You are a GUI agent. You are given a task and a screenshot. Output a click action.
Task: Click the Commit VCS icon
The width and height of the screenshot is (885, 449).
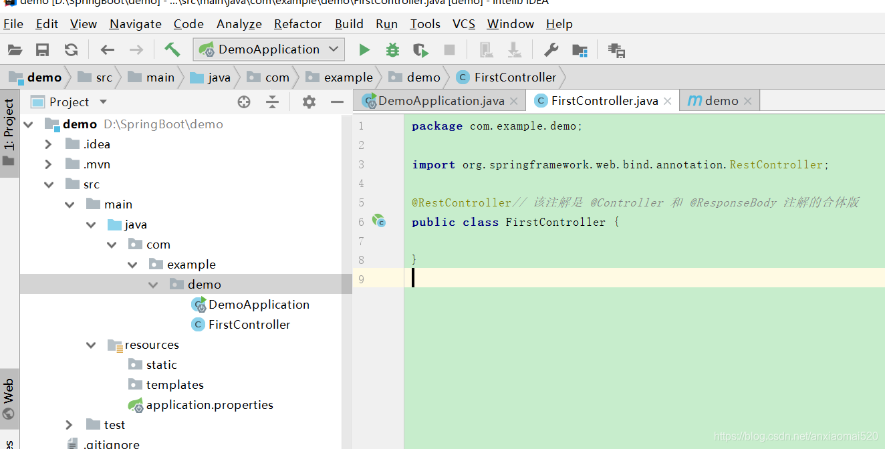point(514,50)
